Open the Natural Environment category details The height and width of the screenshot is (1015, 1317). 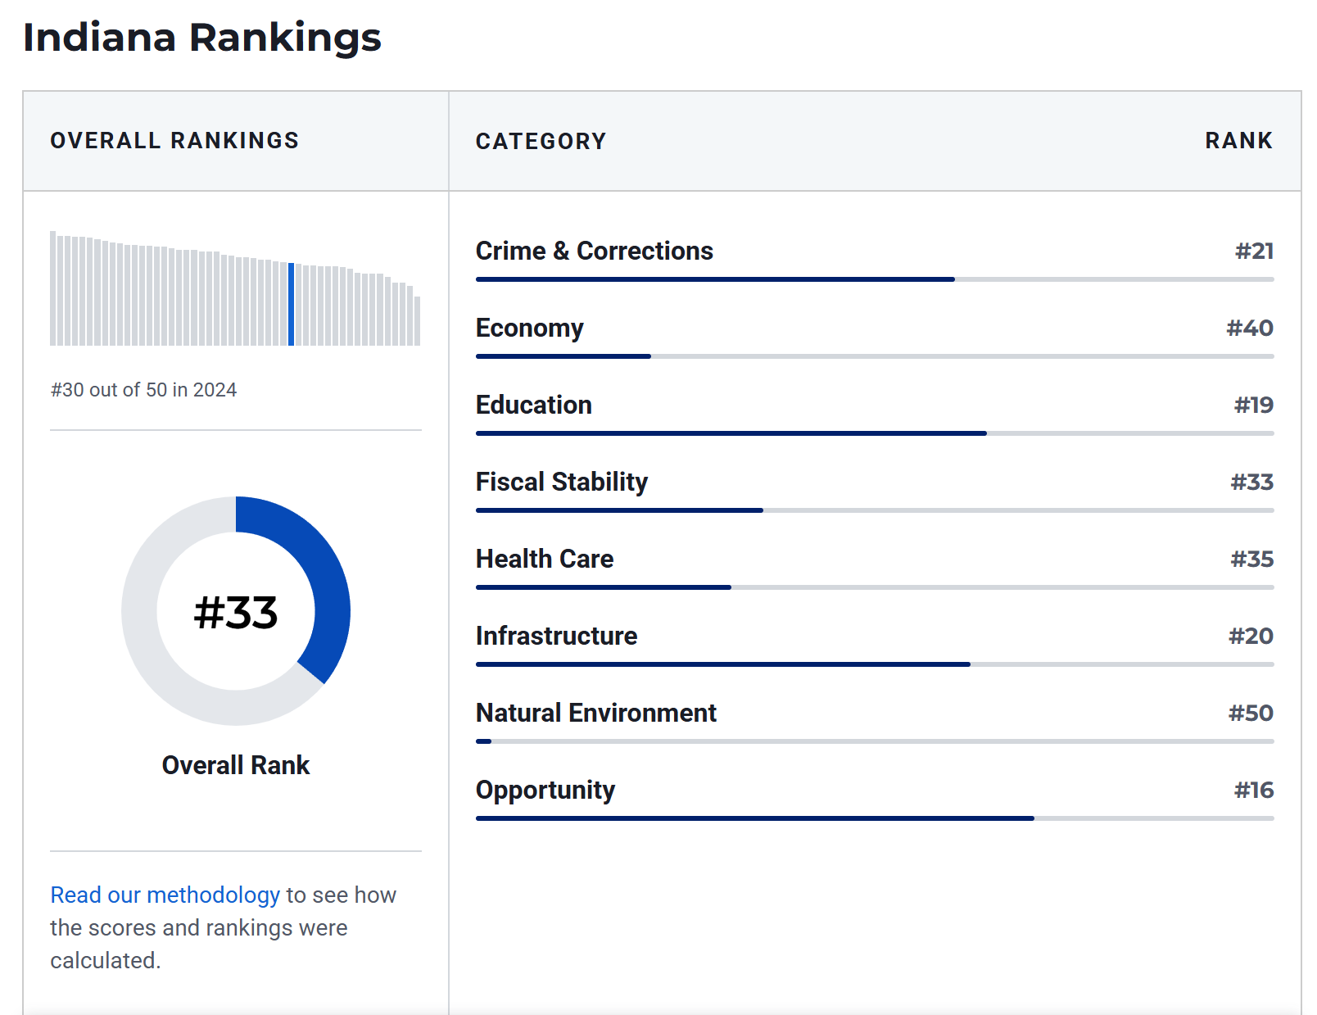(x=595, y=713)
